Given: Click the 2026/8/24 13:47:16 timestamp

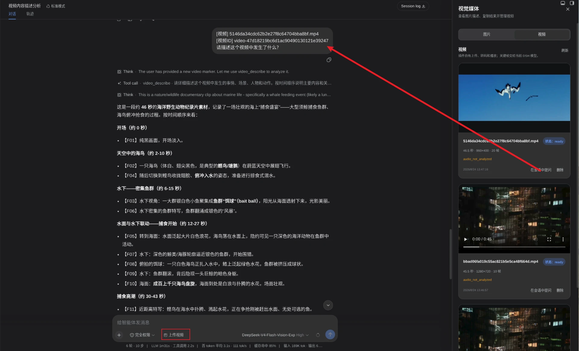Looking at the screenshot, I should pyautogui.click(x=476, y=170).
